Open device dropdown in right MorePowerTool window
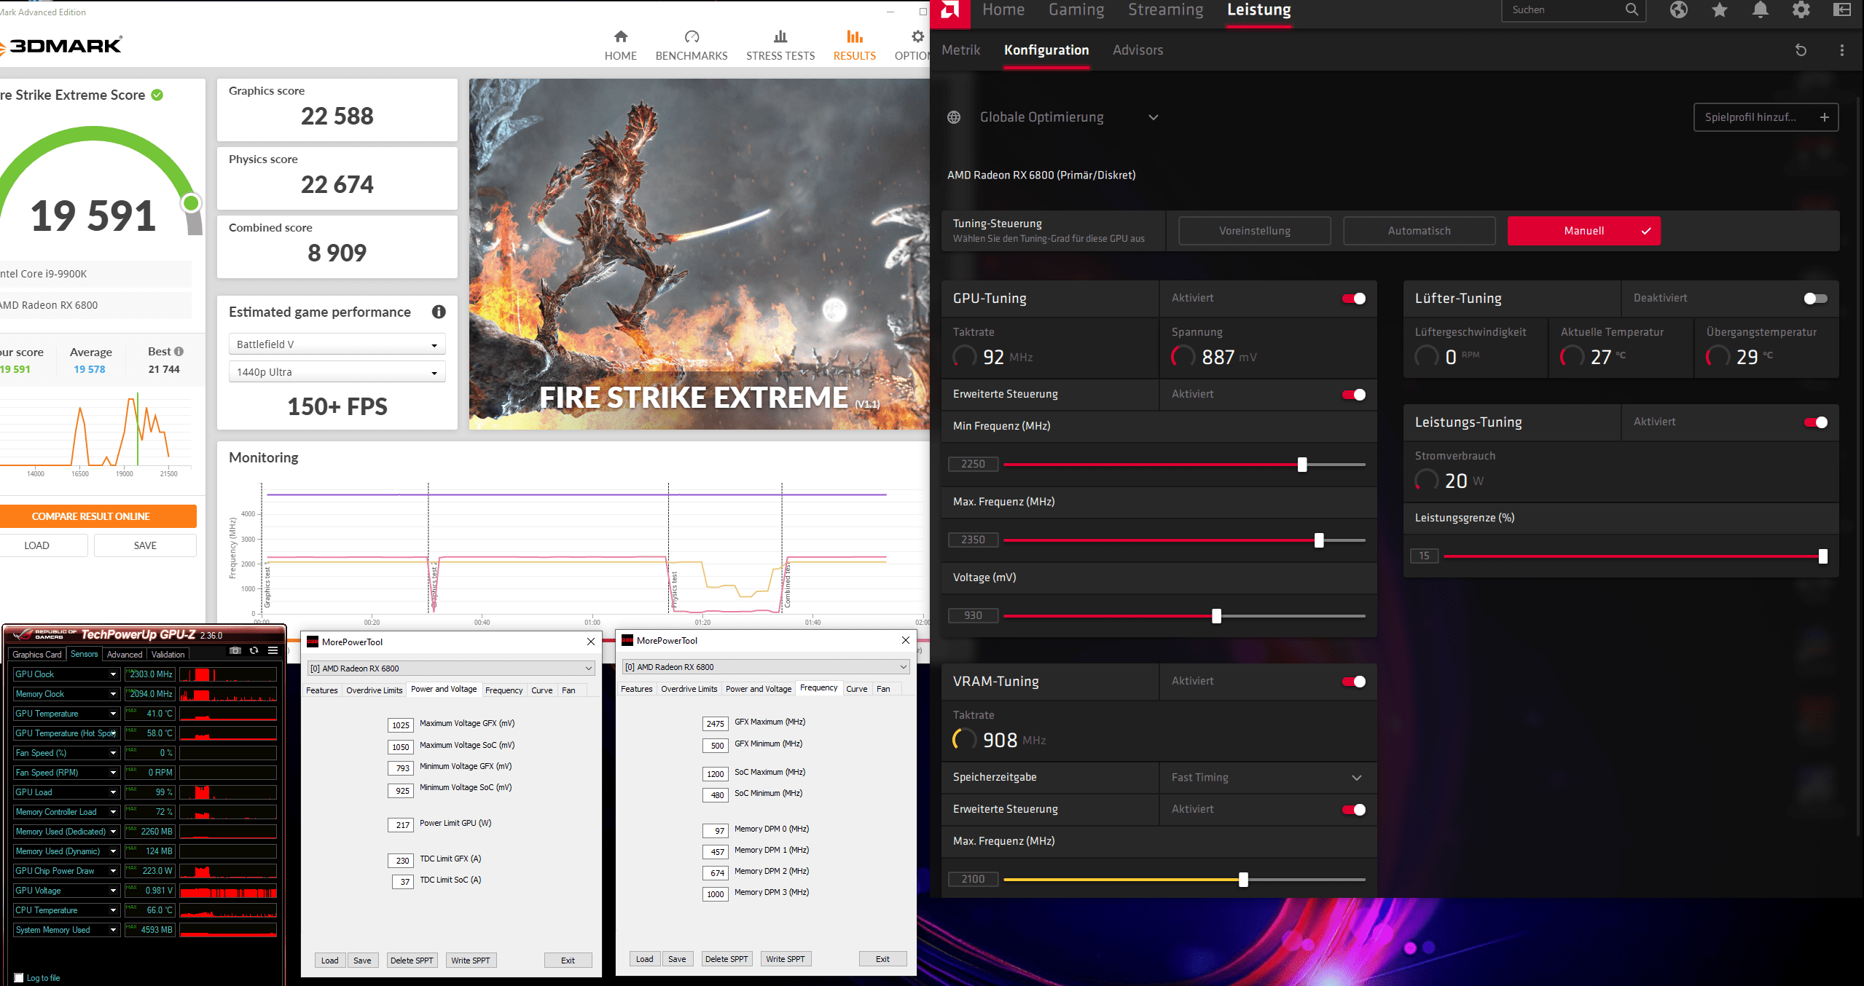This screenshot has height=986, width=1864. tap(766, 667)
